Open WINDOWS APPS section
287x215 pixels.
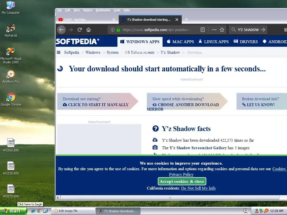click(x=140, y=42)
